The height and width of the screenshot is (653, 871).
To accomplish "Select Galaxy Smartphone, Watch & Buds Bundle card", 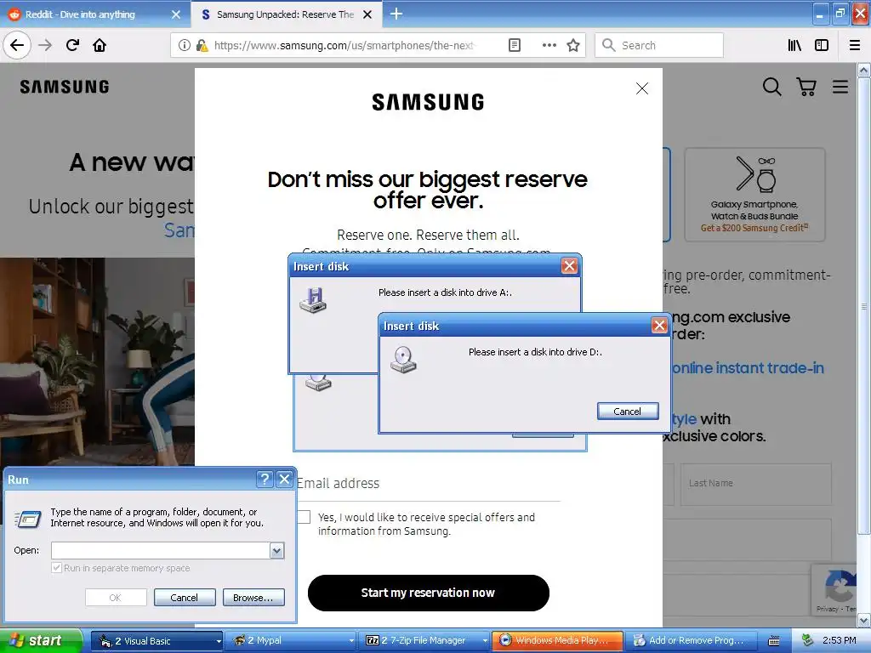I will click(754, 195).
